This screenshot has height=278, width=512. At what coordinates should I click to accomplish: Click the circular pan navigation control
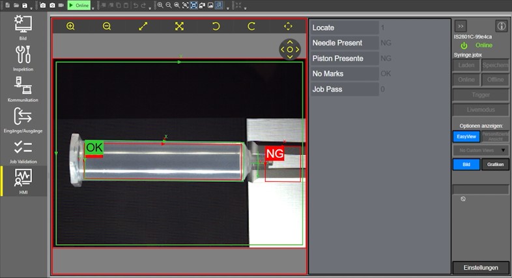(x=290, y=49)
